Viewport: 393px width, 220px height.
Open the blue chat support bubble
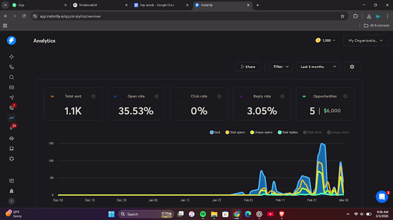[382, 197]
